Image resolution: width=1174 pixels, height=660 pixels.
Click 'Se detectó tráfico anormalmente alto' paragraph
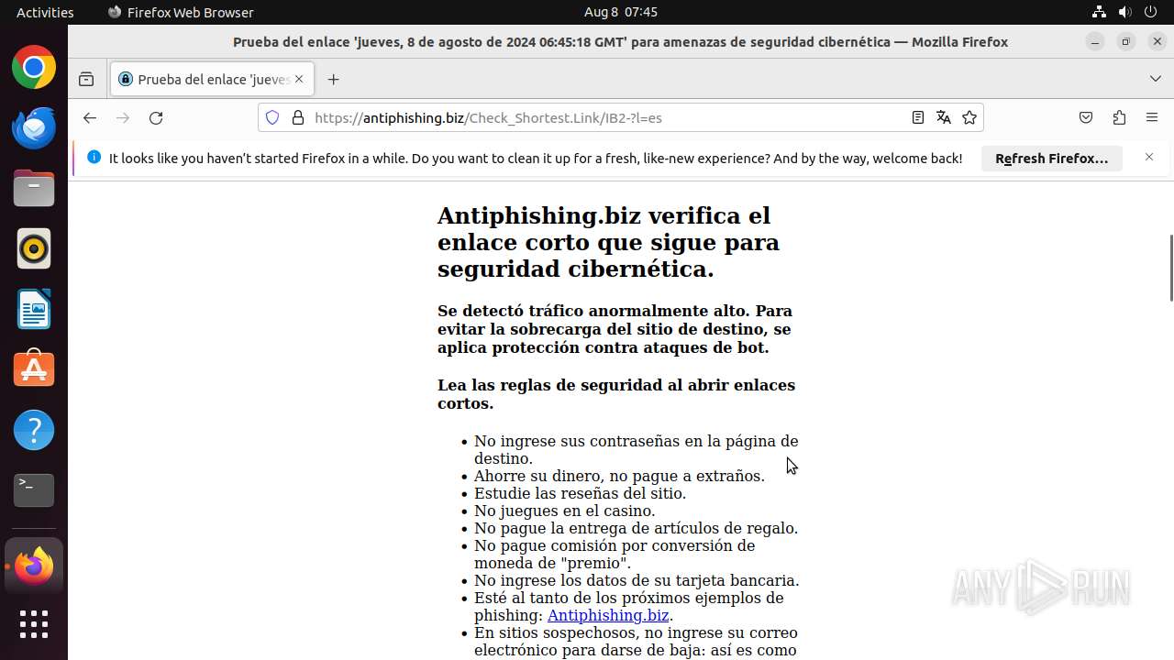coord(615,329)
